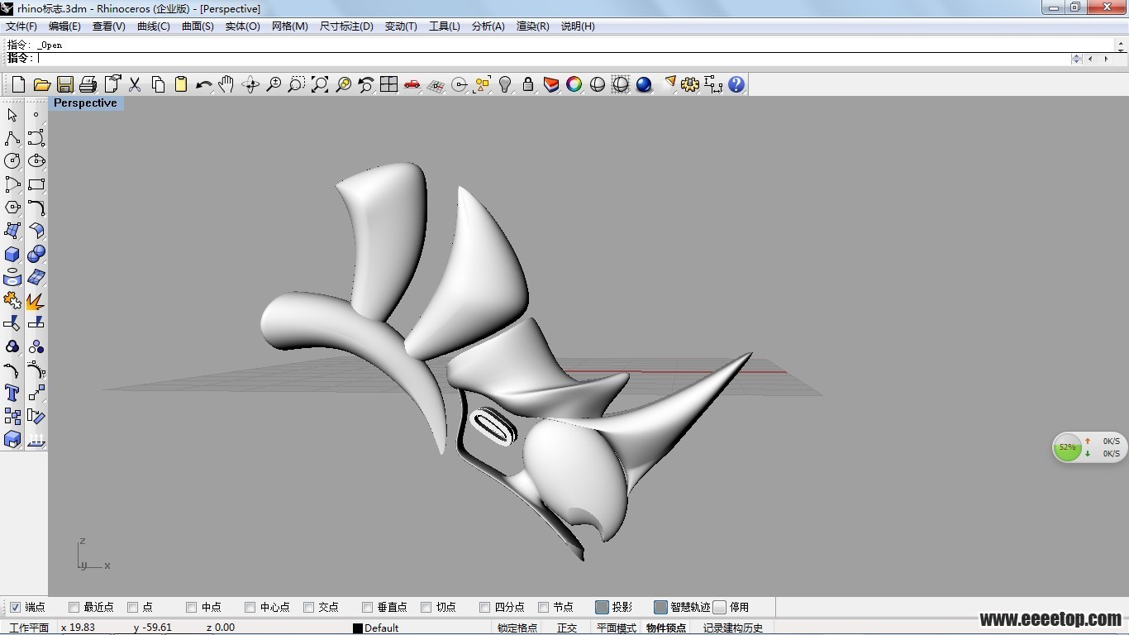Toggle 物件锁点 osnap in status bar
This screenshot has width=1129, height=635.
click(666, 628)
